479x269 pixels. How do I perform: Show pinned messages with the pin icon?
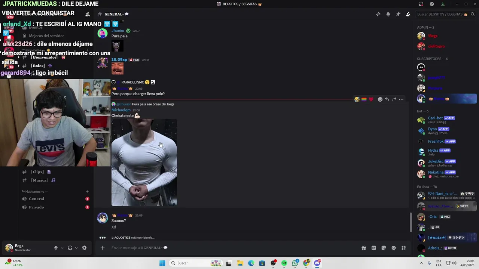(x=398, y=14)
